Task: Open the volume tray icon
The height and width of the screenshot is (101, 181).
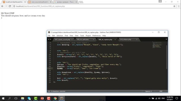Action: click(x=159, y=98)
